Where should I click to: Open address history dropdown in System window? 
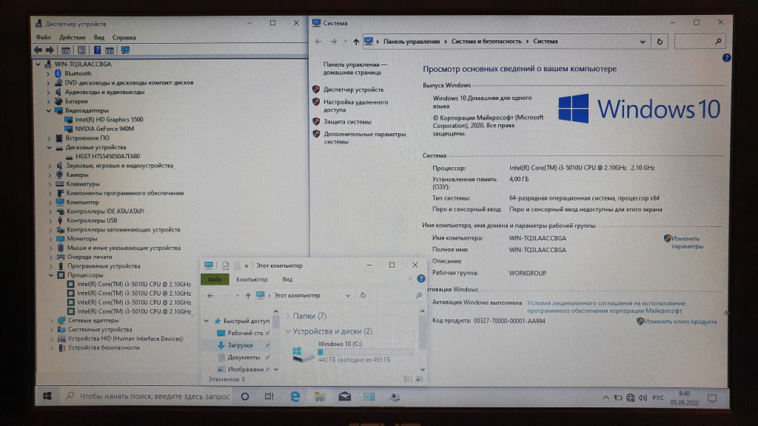(643, 42)
